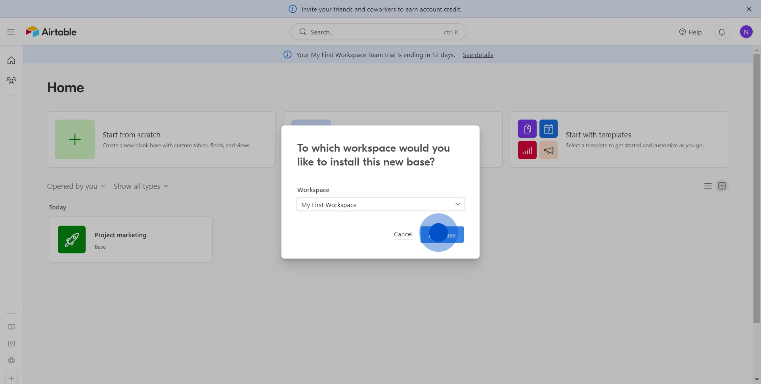Expand the Show all types filter
Screen dimensions: 761x384
pyautogui.click(x=141, y=186)
